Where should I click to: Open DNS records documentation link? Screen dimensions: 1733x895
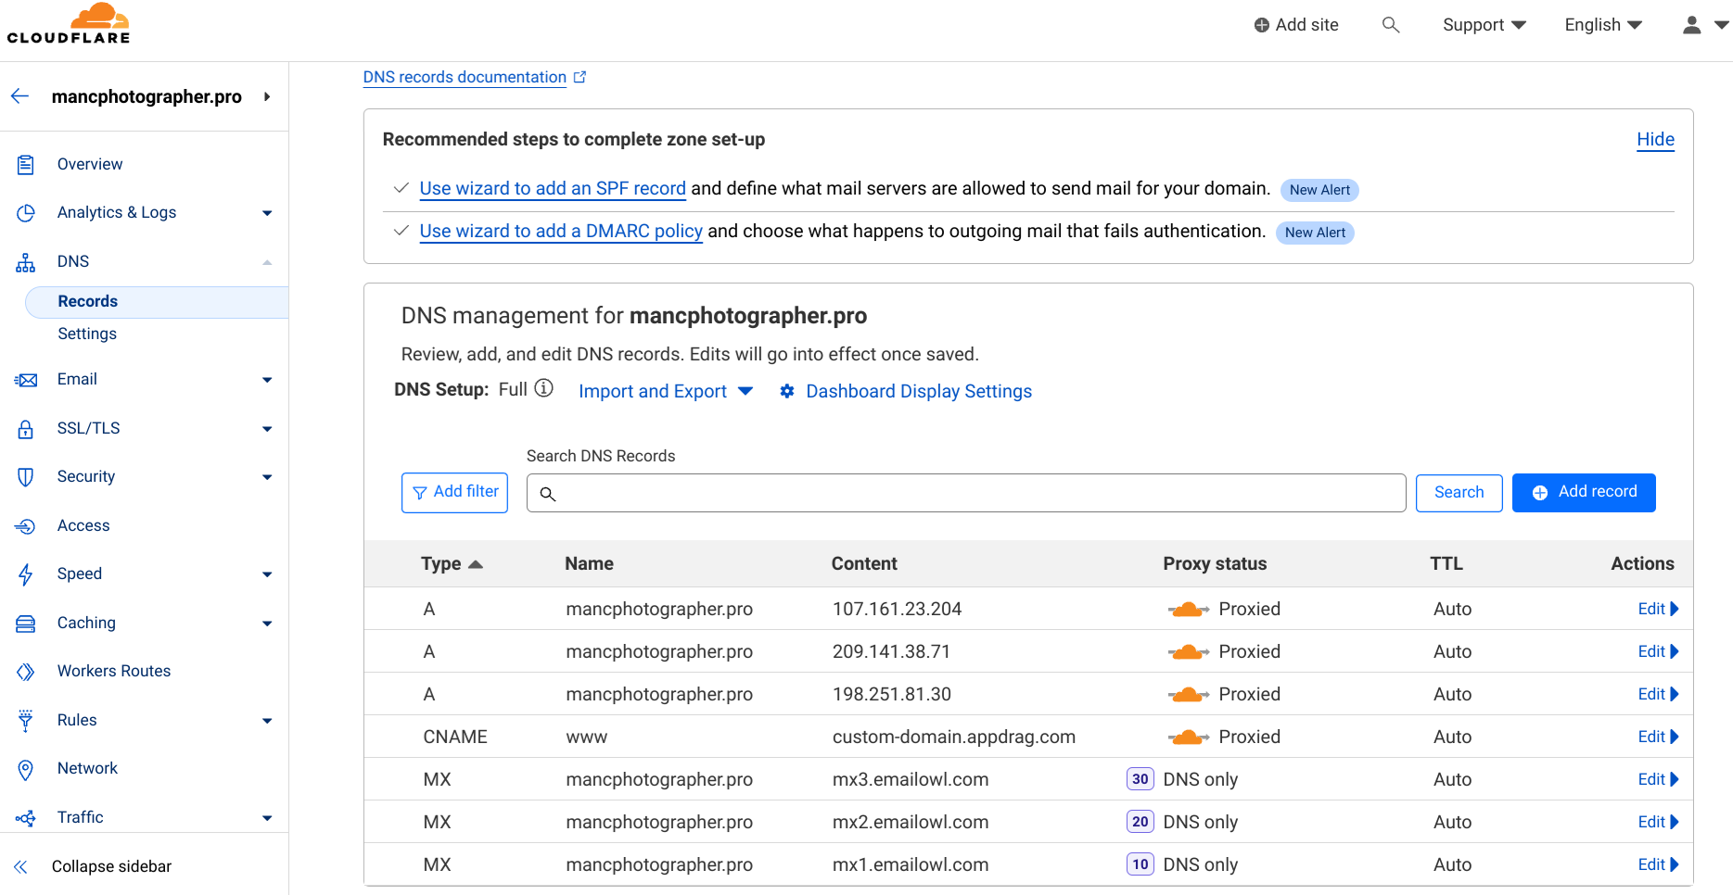[465, 77]
